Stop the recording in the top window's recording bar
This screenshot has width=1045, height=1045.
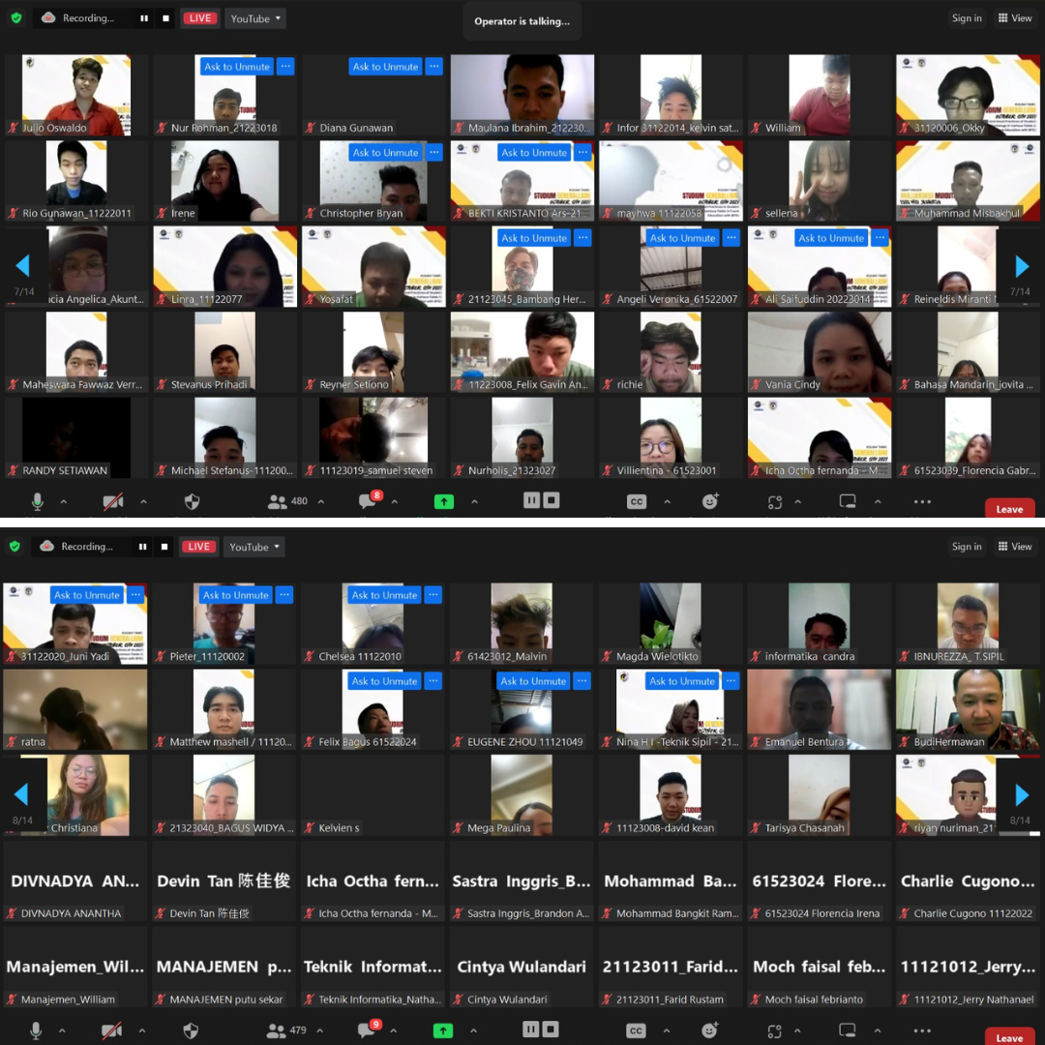coord(165,18)
